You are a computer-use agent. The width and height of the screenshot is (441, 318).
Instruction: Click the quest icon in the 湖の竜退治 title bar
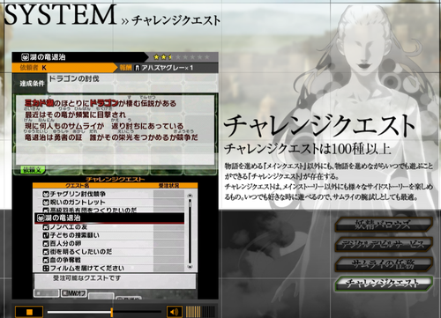[25, 57]
